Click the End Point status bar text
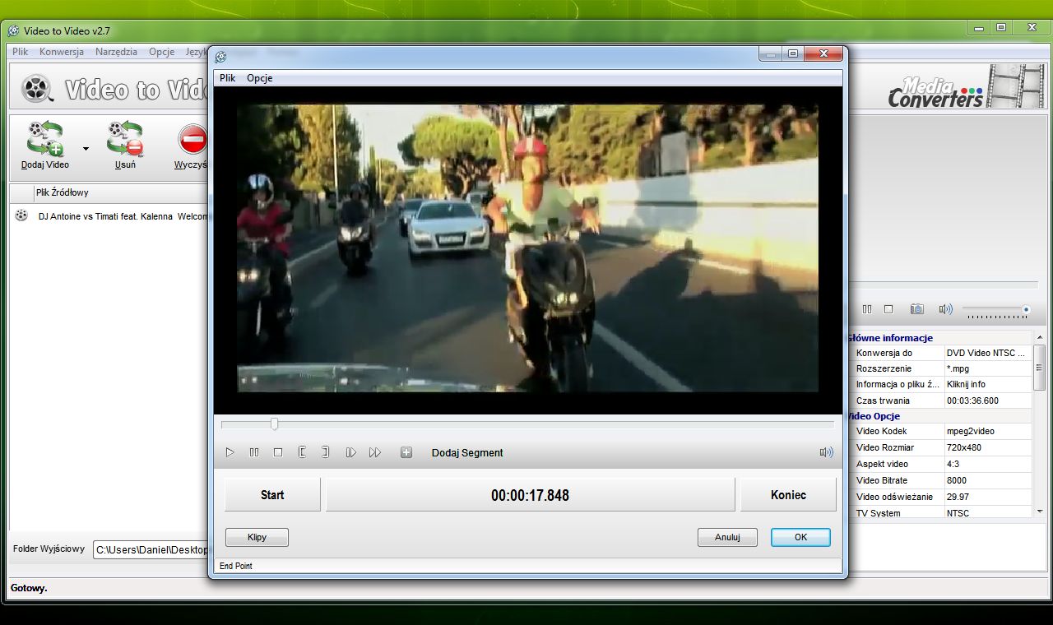Viewport: 1053px width, 625px height. [235, 566]
